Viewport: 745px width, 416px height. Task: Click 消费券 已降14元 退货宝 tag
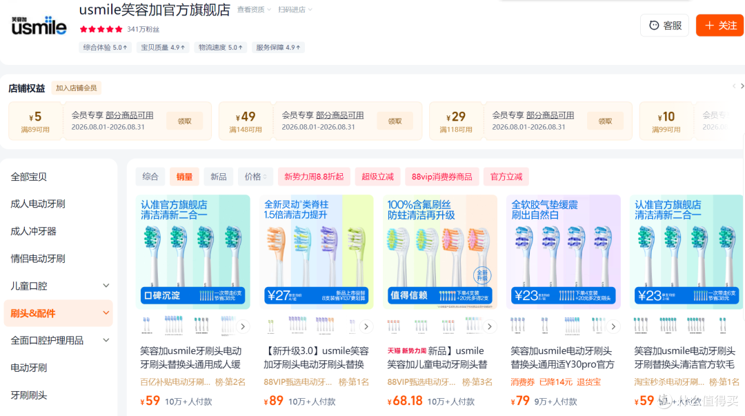tap(556, 382)
